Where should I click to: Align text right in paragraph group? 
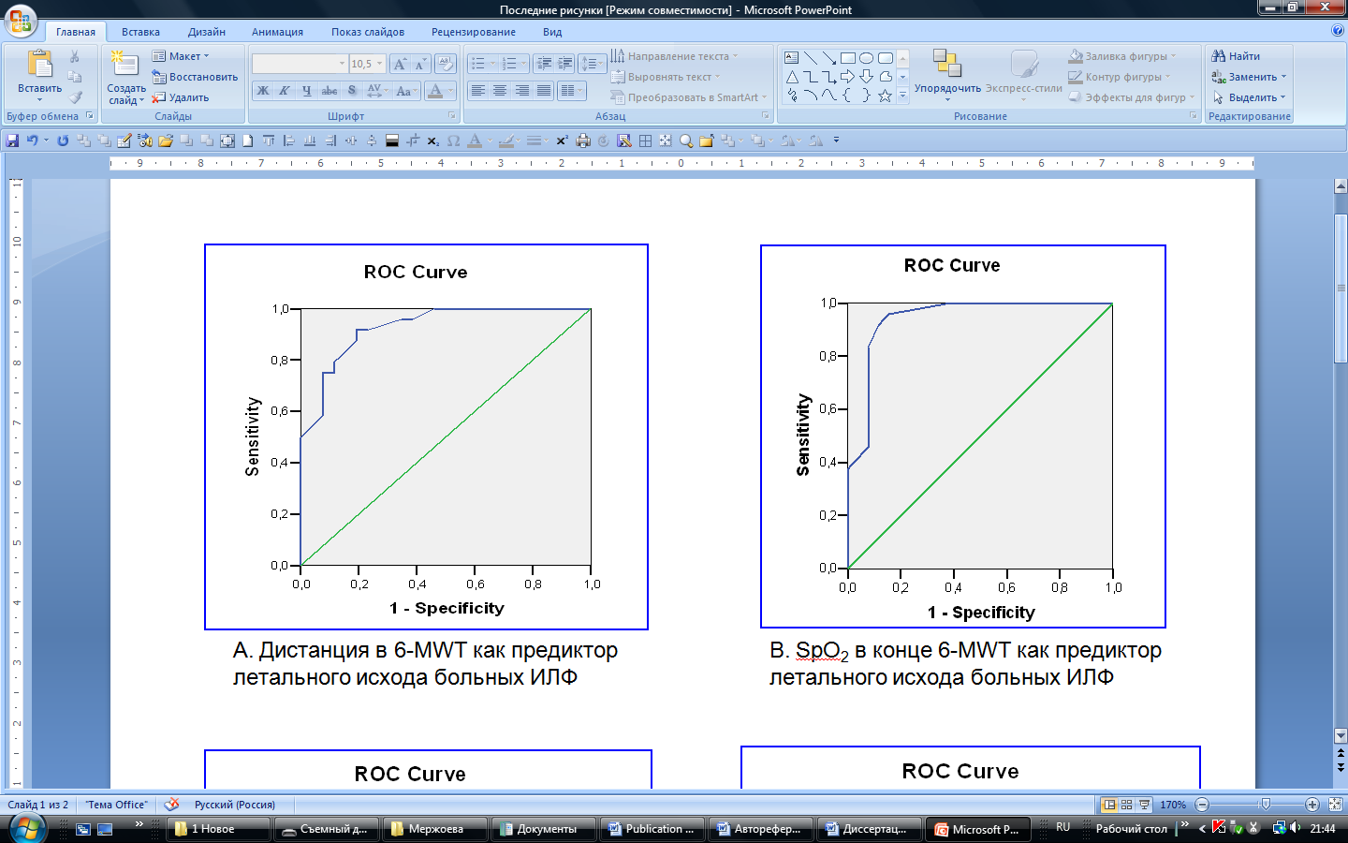coord(521,91)
